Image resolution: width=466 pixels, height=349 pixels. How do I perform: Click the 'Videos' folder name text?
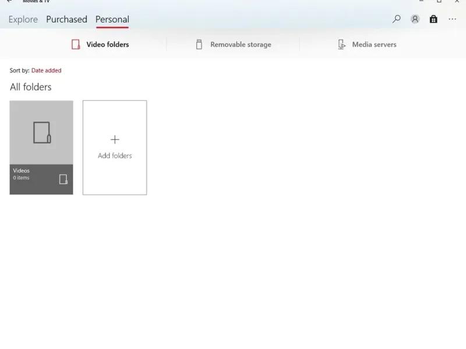(x=21, y=170)
